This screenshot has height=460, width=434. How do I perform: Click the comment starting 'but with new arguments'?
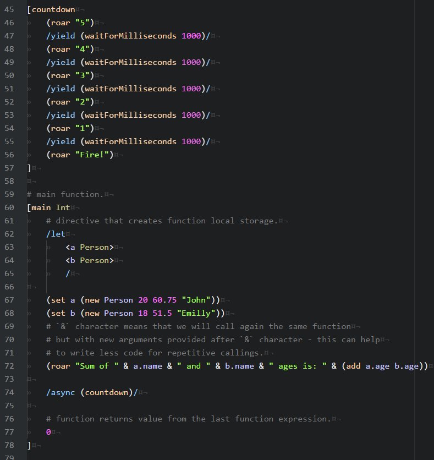[213, 339]
